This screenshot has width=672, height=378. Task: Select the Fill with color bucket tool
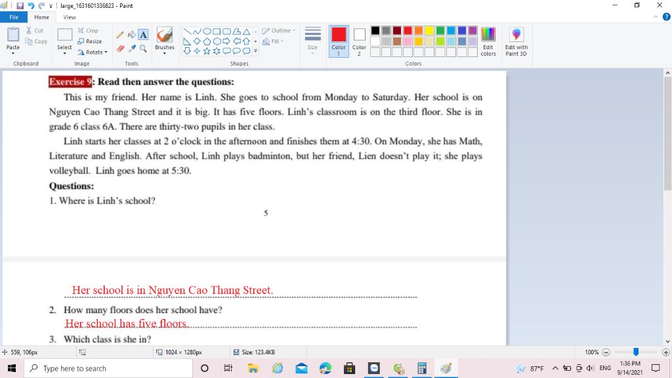(x=131, y=35)
